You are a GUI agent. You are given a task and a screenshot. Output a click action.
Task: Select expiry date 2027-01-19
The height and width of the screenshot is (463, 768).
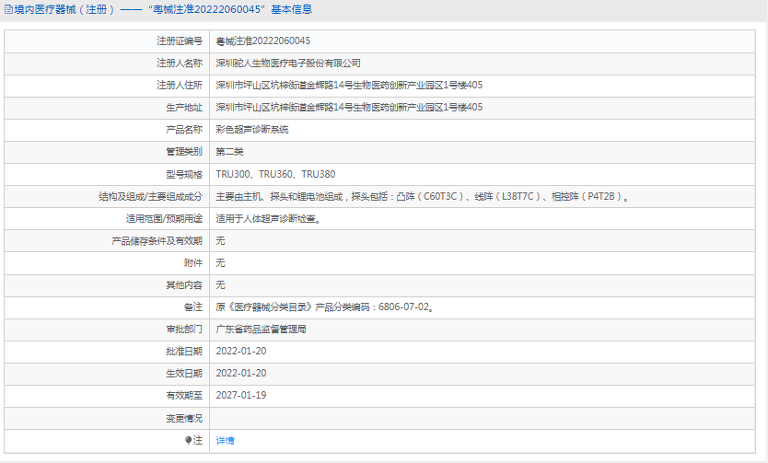241,396
